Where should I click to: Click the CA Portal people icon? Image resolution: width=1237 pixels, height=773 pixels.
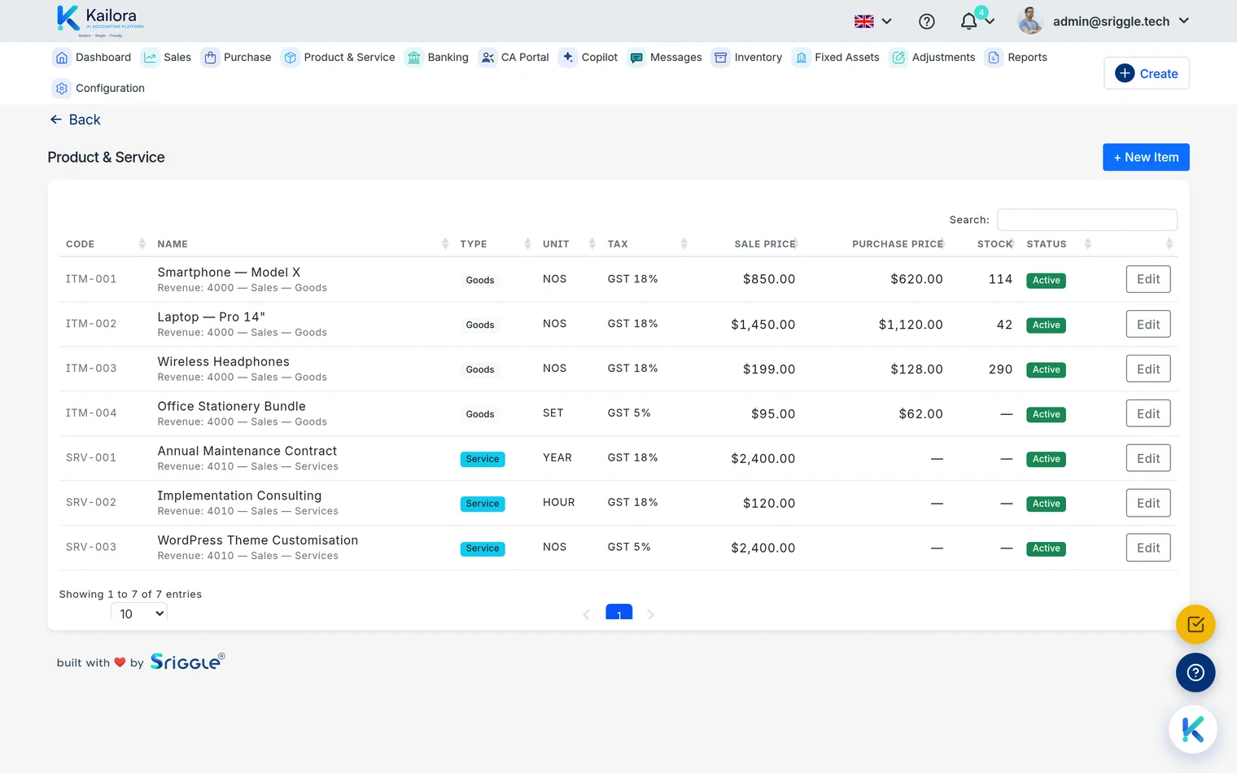[487, 58]
